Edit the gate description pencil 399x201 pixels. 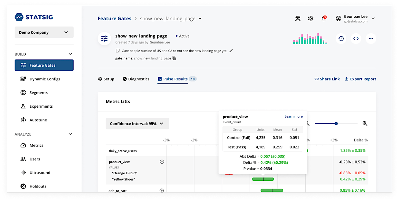[231, 51]
